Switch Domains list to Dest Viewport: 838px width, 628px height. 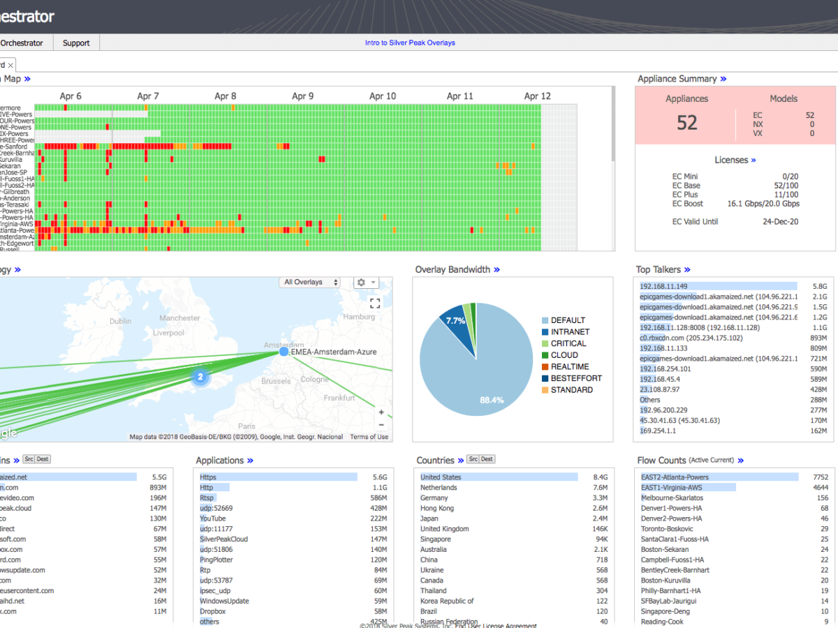[x=43, y=459]
